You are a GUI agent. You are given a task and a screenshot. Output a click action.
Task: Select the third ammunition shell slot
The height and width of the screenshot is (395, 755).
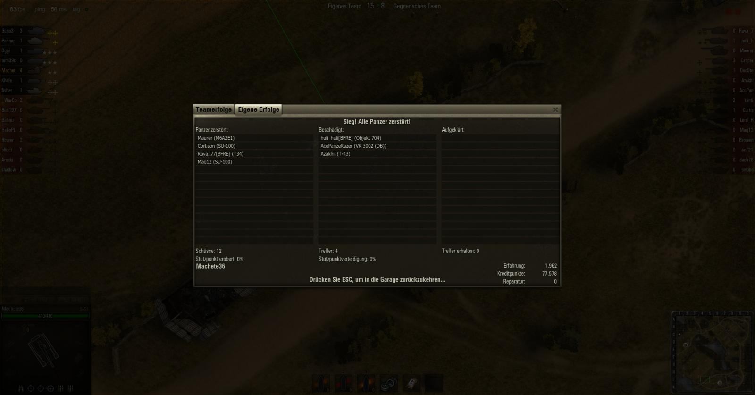pos(366,383)
